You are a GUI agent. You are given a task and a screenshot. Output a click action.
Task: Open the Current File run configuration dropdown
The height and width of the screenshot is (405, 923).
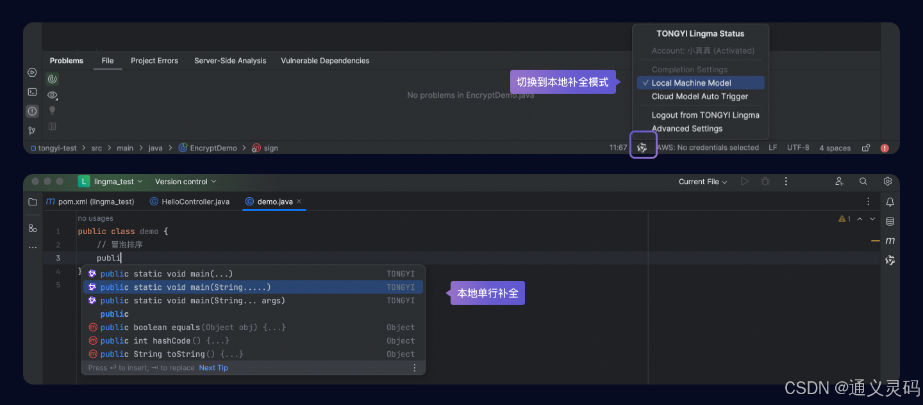coord(703,182)
